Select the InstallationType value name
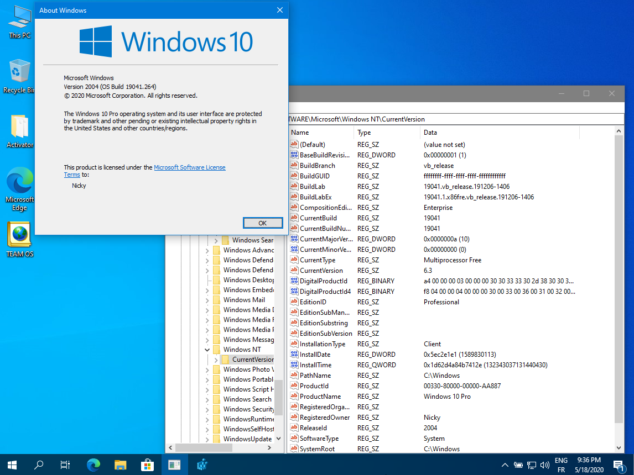Screen dimensions: 634x475 tap(323, 344)
